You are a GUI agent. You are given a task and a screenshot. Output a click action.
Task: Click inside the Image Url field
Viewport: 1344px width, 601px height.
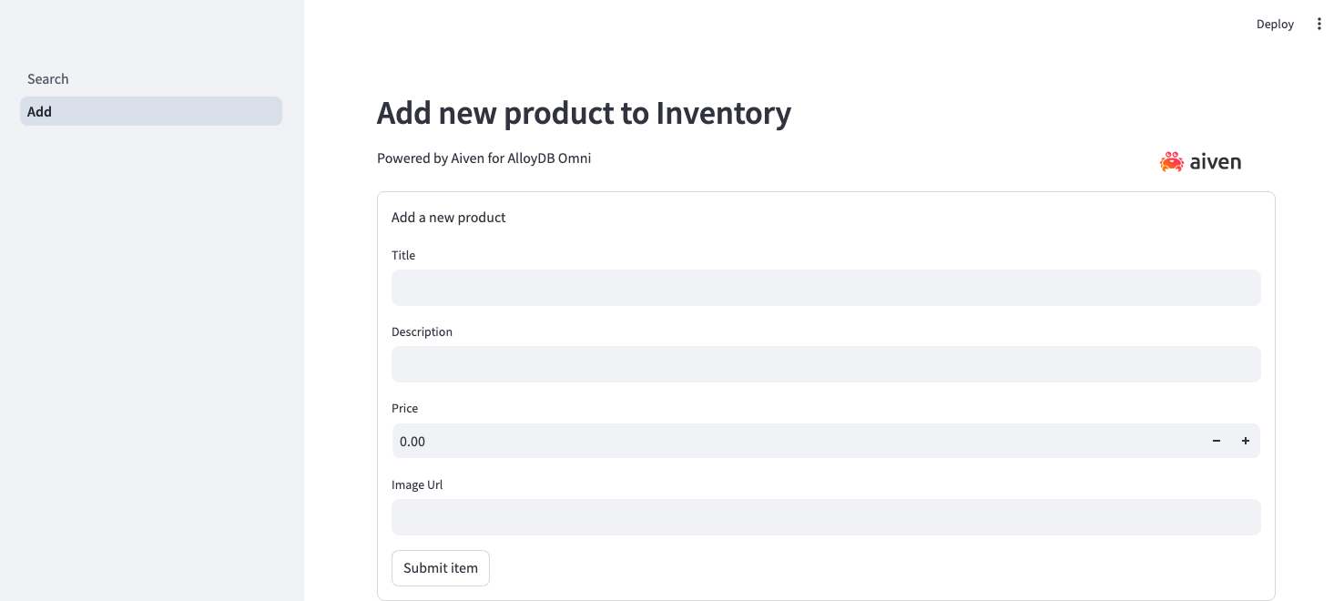point(826,517)
